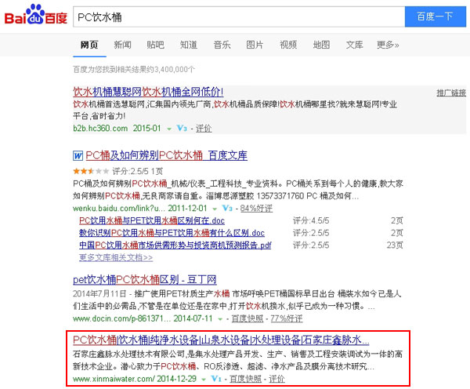Click 更多文库相关文档>> link
Screen dimensions: 470x389
coord(116,257)
